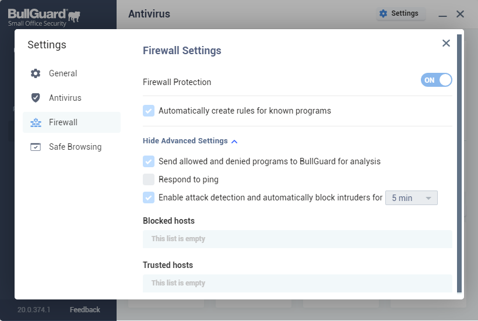The image size is (478, 321).
Task: Click the Antivirus shield icon
Action: [36, 98]
